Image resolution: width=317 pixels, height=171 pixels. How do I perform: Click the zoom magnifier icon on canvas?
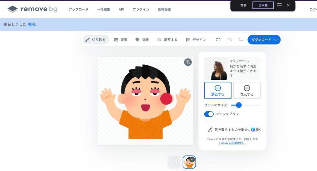(x=188, y=62)
